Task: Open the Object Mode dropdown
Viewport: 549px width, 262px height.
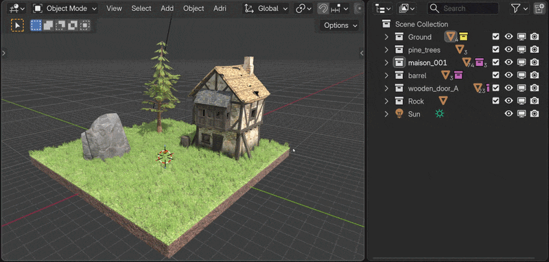Action: pos(65,8)
